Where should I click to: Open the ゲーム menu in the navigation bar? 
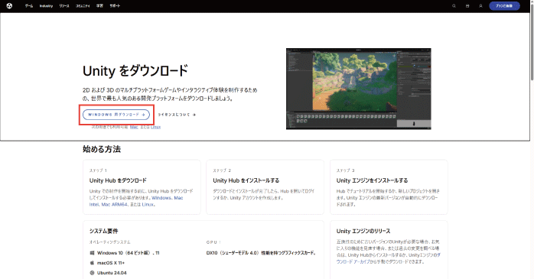pos(29,6)
